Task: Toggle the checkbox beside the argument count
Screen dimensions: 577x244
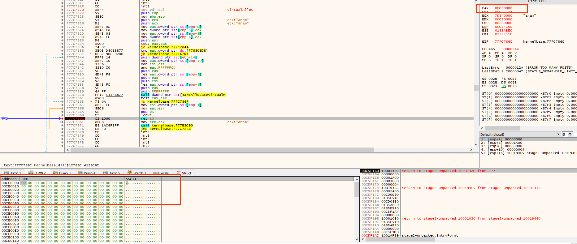Action: tap(575, 134)
